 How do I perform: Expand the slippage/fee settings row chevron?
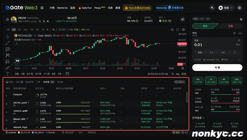pos(239,59)
